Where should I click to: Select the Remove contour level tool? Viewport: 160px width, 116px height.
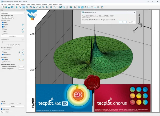[64, 7]
